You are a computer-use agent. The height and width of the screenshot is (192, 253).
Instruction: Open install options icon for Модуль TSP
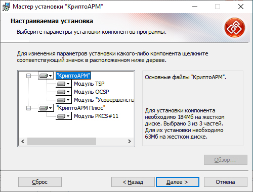point(64,84)
